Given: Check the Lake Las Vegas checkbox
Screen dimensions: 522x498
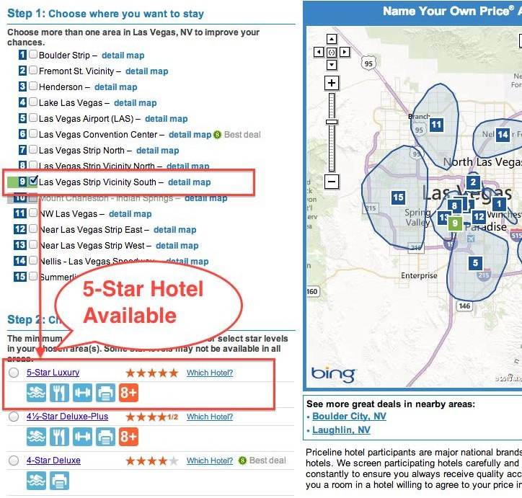Looking at the screenshot, I should point(33,102).
